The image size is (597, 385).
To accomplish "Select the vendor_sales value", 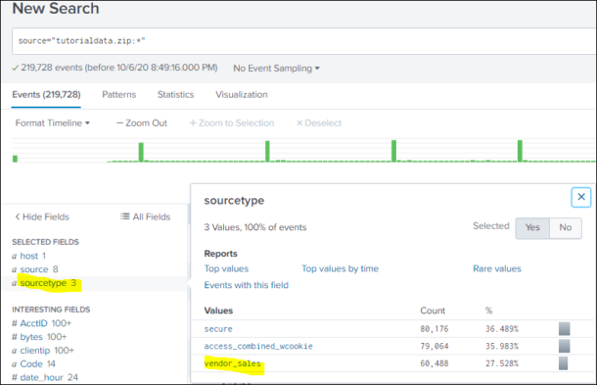I will click(232, 363).
